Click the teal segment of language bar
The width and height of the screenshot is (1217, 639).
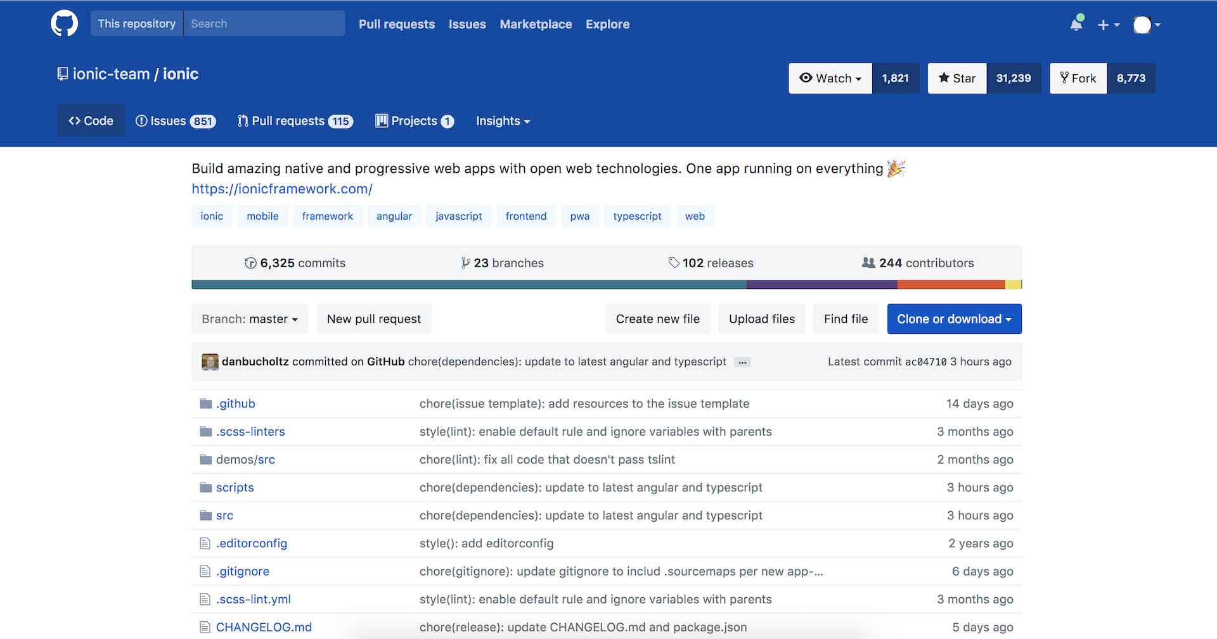(469, 284)
